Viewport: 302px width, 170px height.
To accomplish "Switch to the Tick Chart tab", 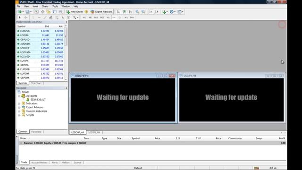I will [36, 83].
